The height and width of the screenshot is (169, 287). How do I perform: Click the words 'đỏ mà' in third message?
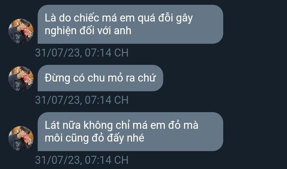(x=183, y=125)
